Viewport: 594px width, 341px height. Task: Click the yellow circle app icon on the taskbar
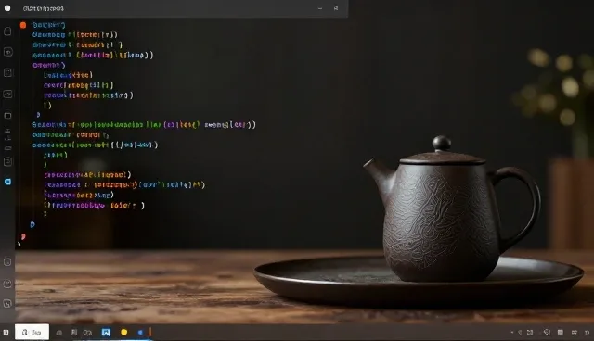[123, 333]
